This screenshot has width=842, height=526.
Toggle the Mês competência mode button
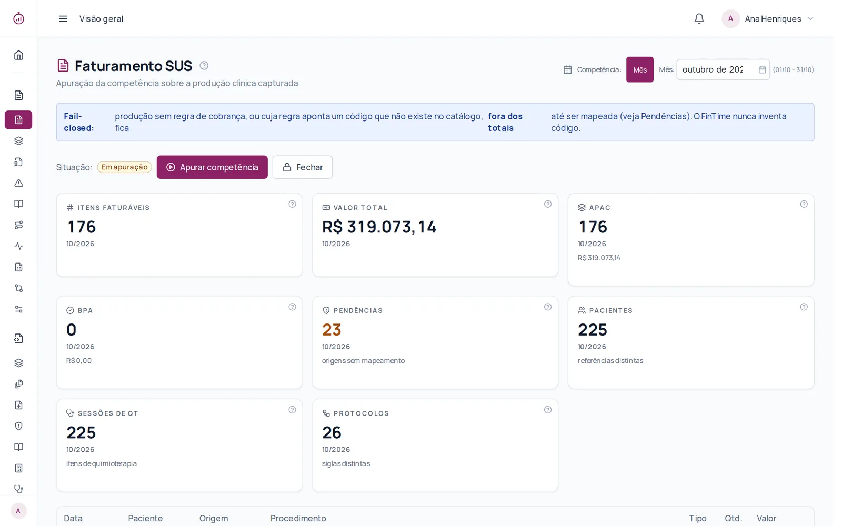(640, 69)
